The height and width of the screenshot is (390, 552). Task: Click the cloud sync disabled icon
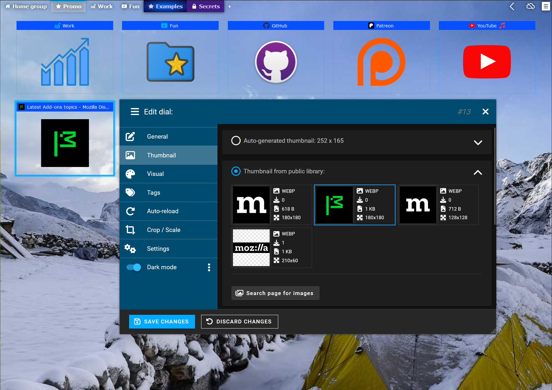coord(530,6)
